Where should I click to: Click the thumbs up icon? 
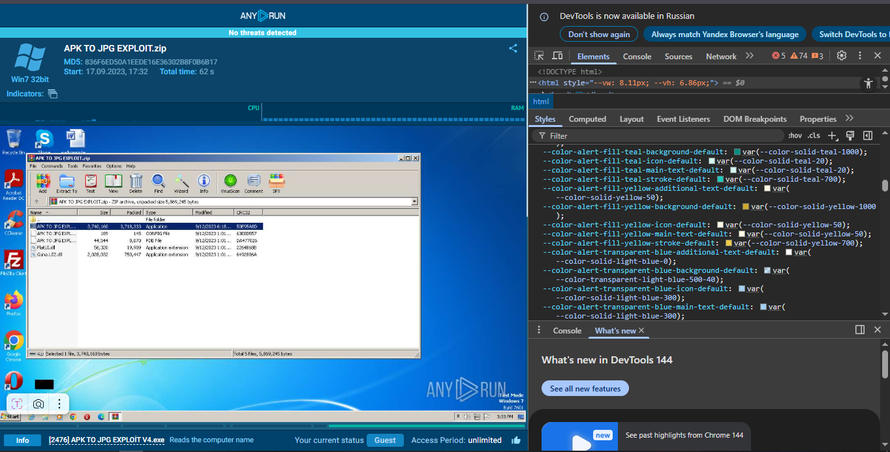coord(516,440)
